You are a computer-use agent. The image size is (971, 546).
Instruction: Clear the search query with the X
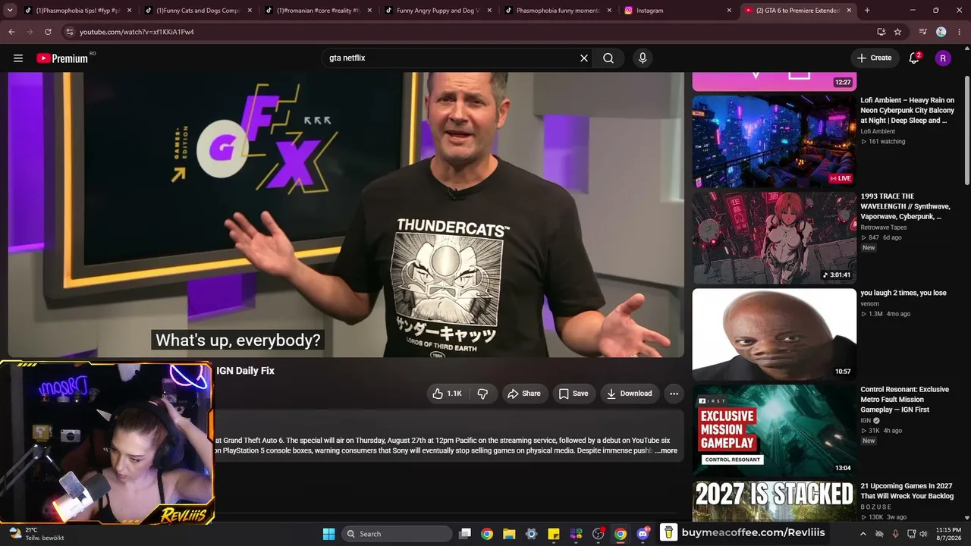point(584,58)
